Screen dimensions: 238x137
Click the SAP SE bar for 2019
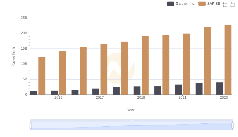145,65
